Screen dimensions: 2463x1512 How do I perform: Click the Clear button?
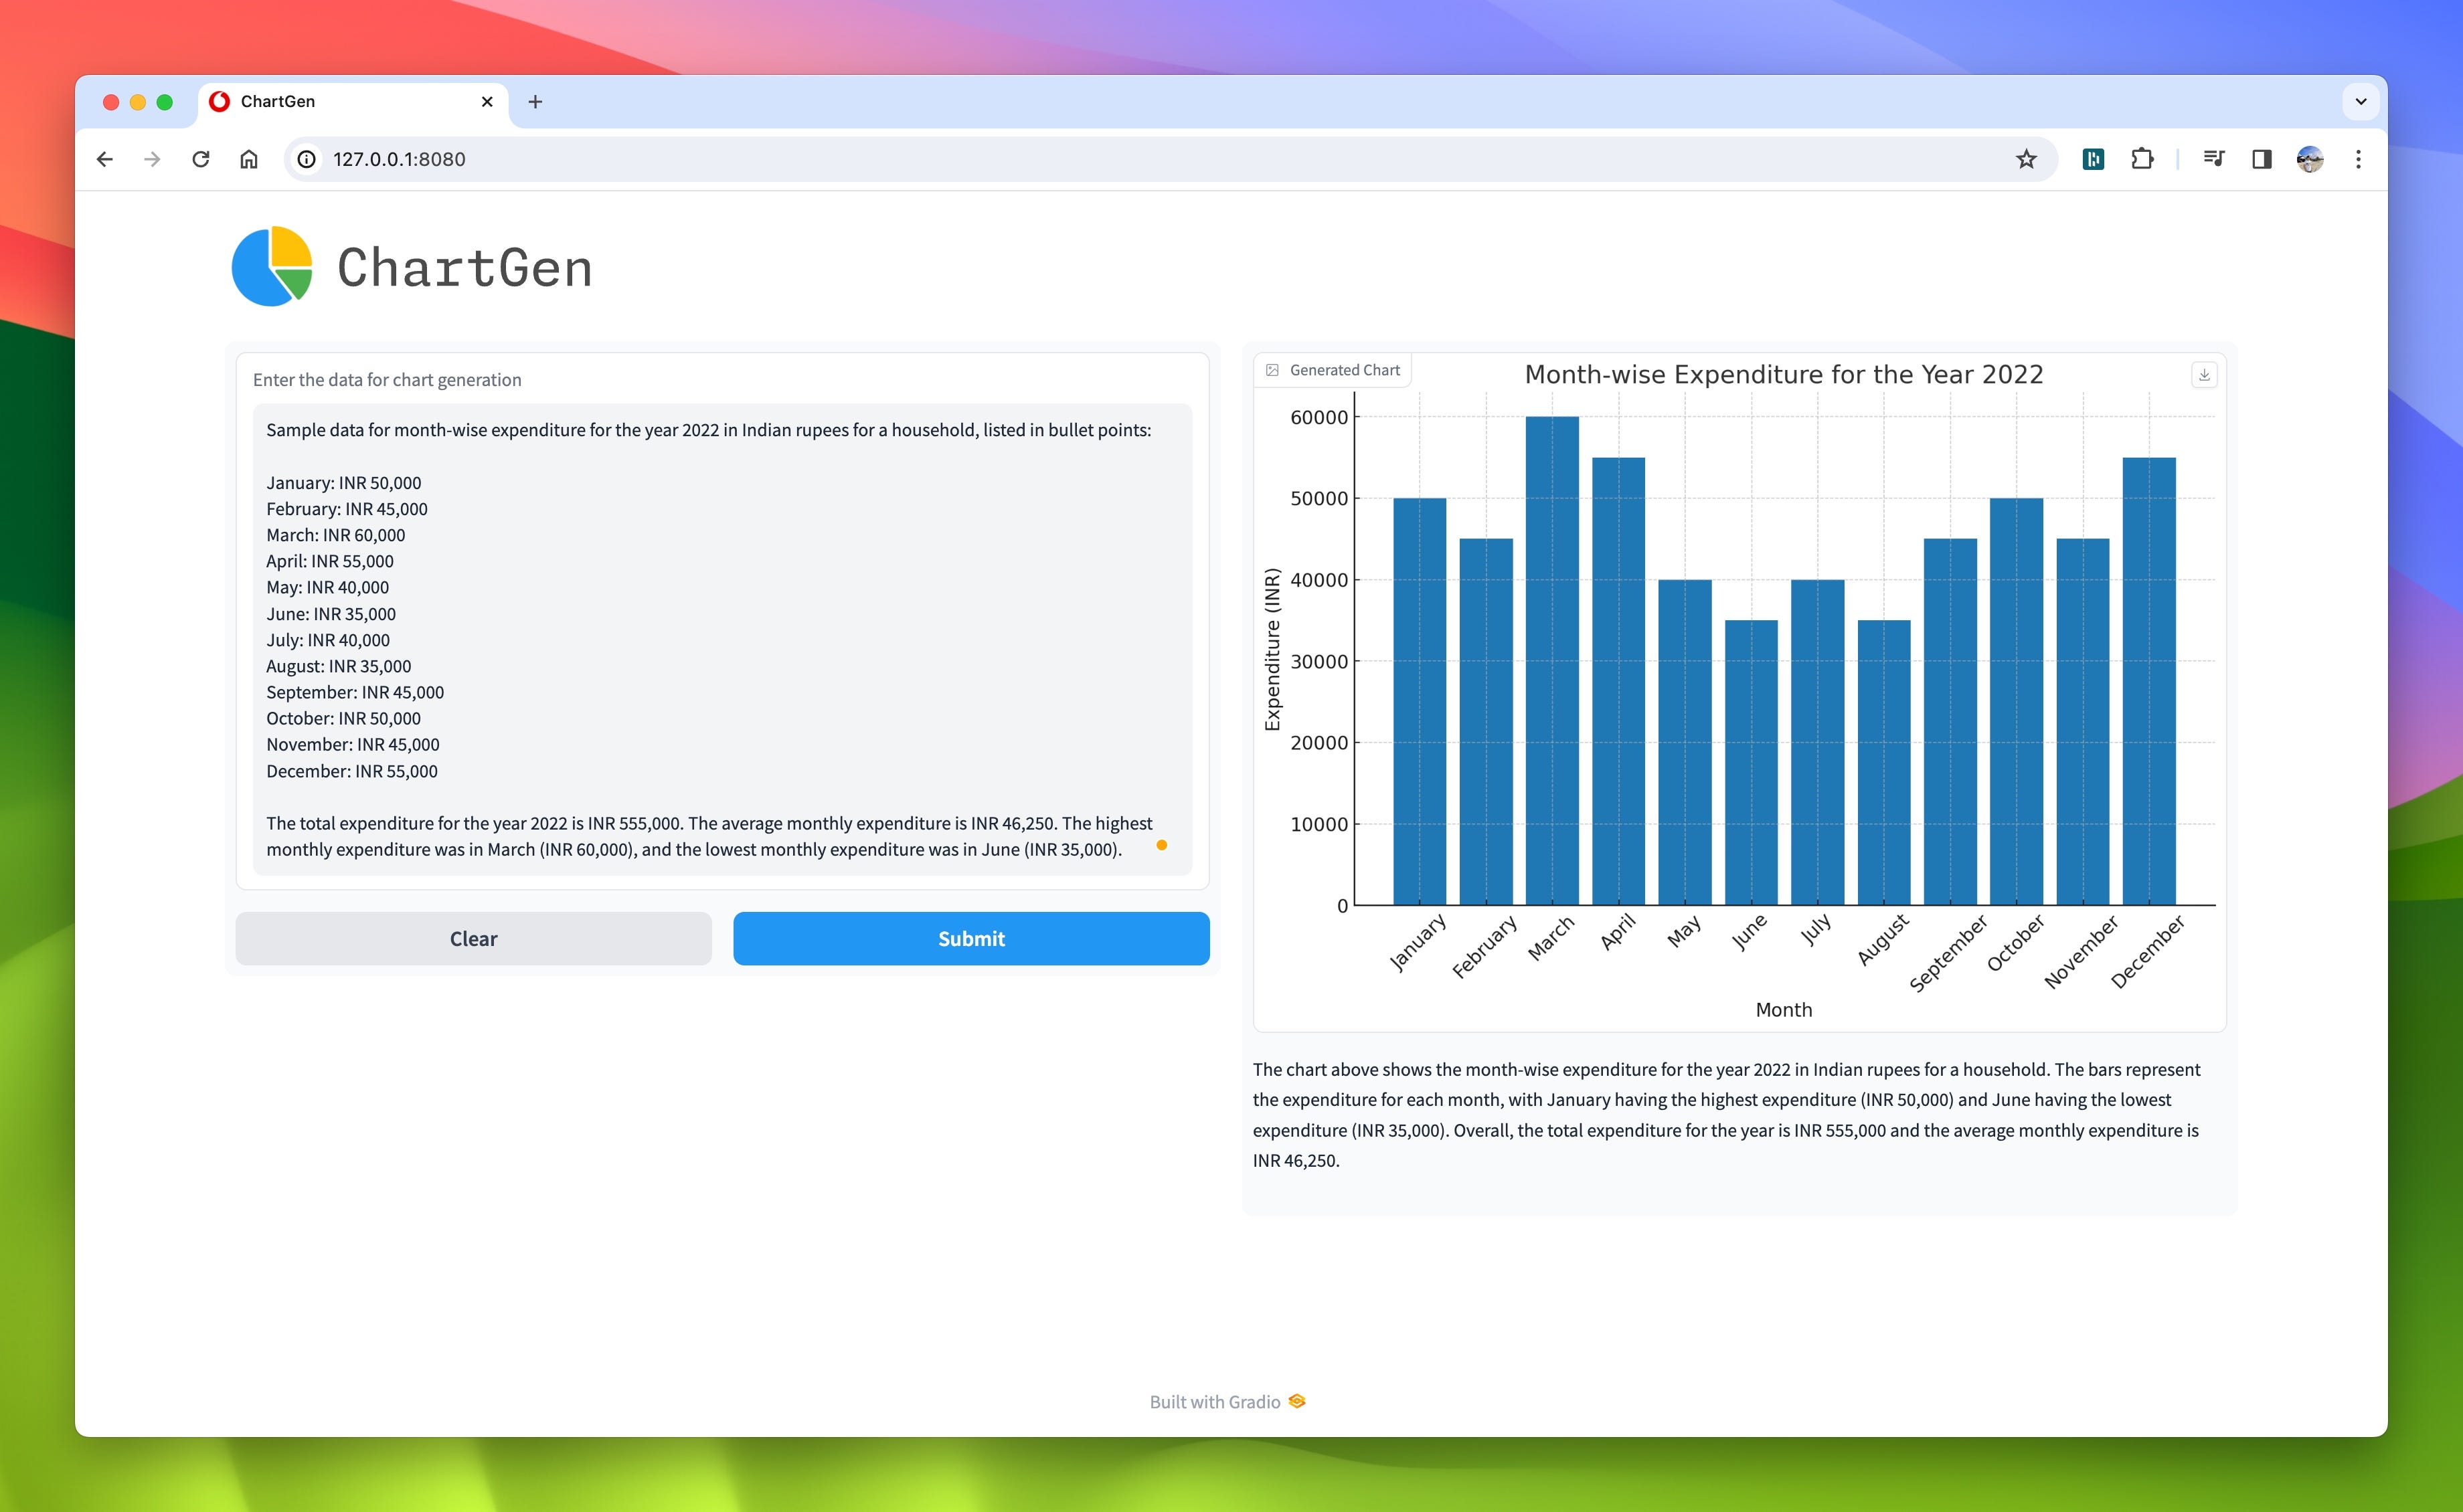pyautogui.click(x=473, y=938)
